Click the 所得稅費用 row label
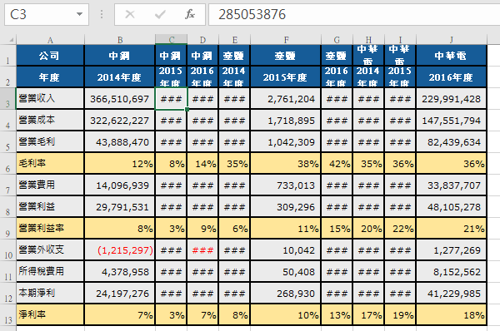500x331 pixels. 42,271
